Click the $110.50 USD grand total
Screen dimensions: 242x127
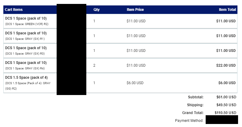click(x=225, y=113)
